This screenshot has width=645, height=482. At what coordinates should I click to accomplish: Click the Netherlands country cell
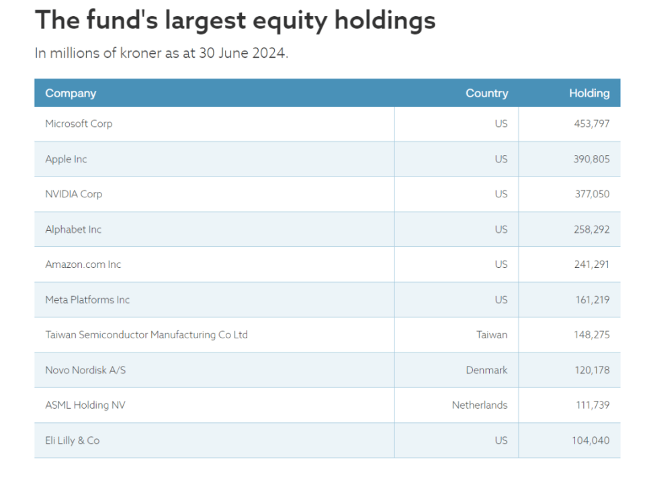pyautogui.click(x=479, y=405)
